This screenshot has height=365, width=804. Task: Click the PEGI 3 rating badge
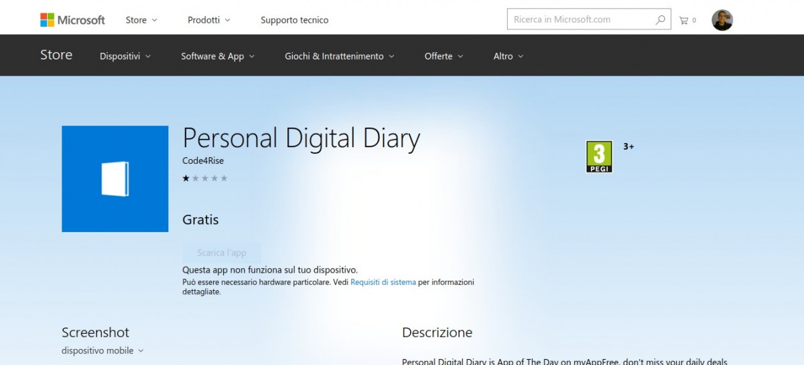599,157
